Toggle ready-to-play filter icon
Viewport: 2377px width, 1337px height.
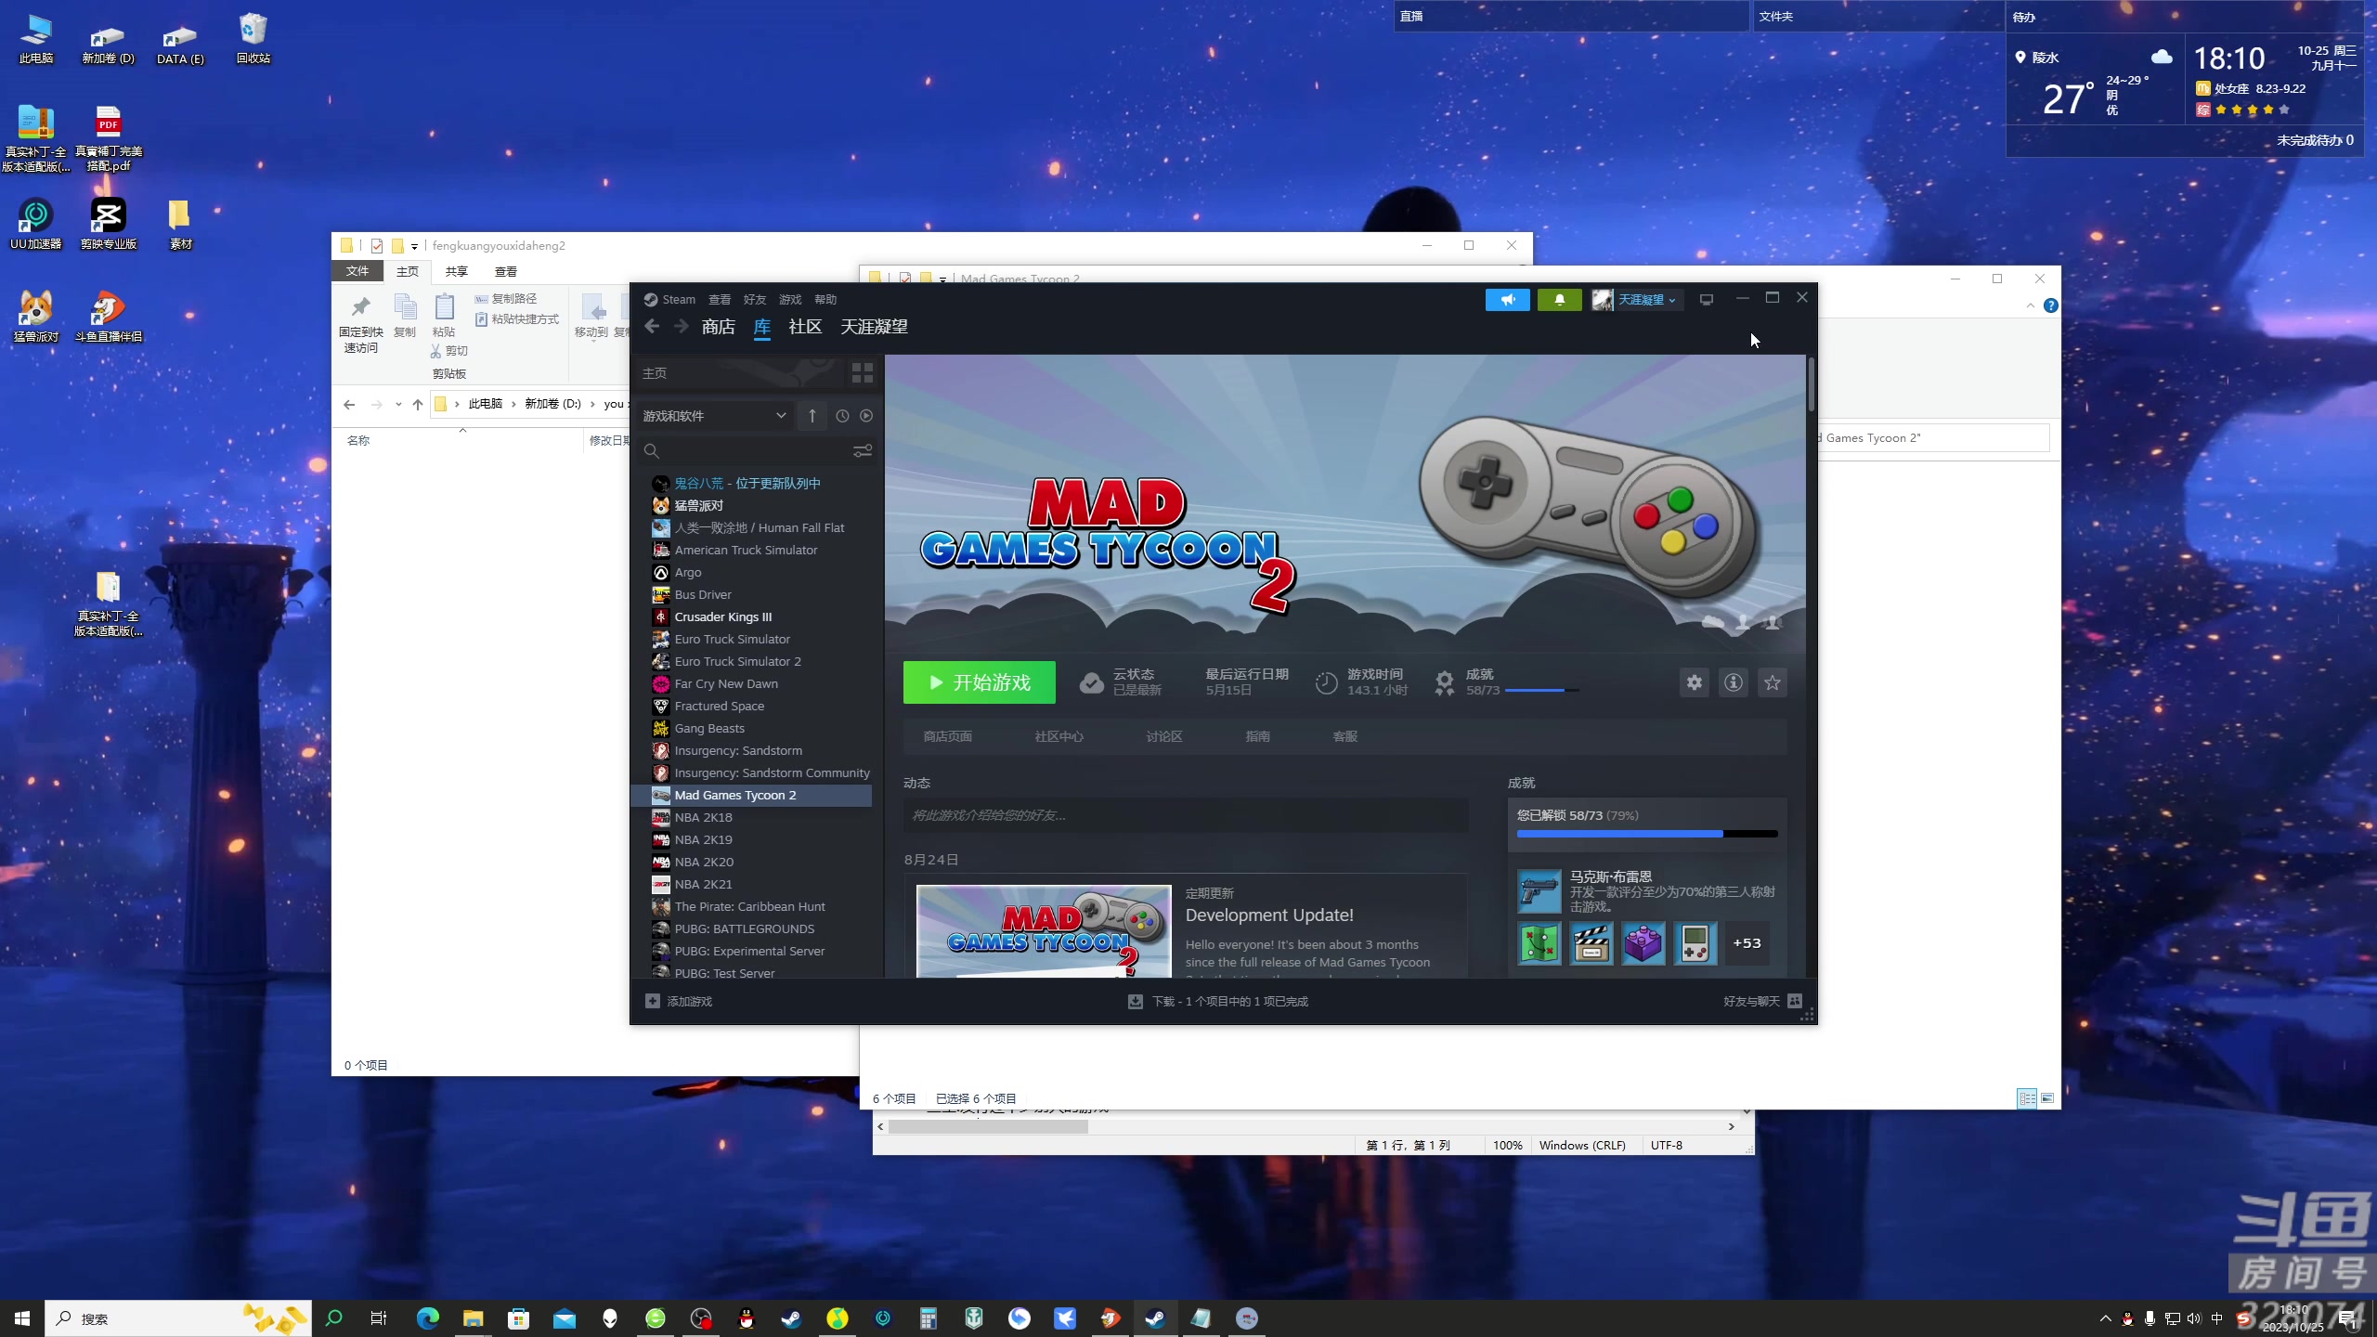866,416
